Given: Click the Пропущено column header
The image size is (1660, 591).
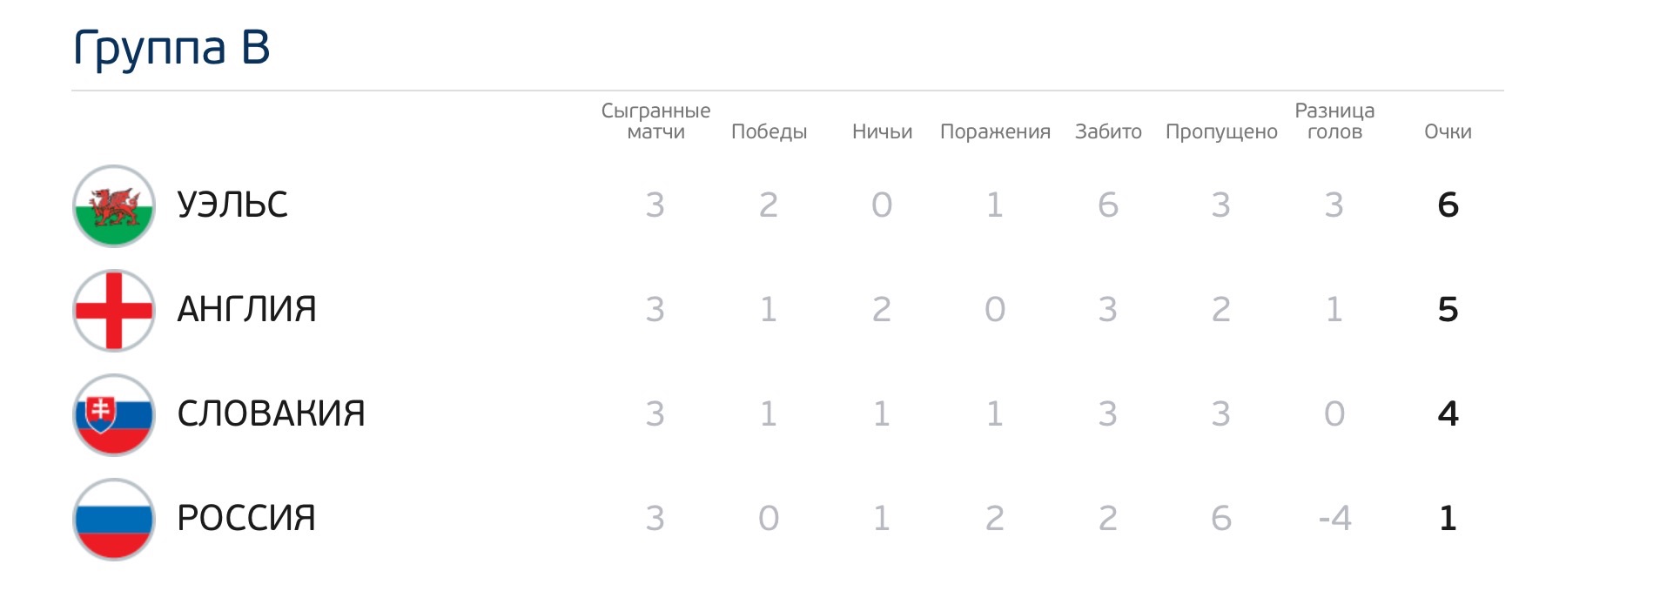Looking at the screenshot, I should tap(1221, 131).
